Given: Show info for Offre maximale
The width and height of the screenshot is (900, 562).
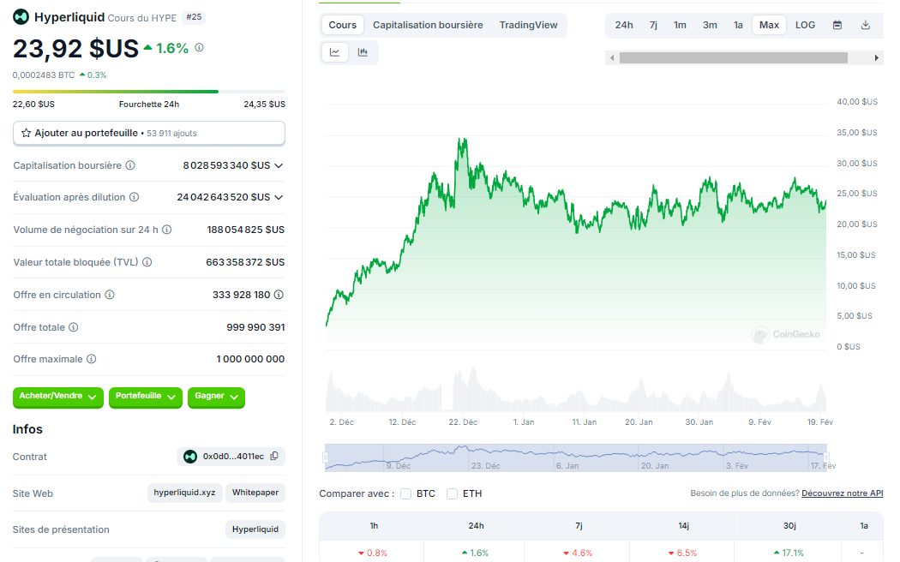Looking at the screenshot, I should 91,359.
